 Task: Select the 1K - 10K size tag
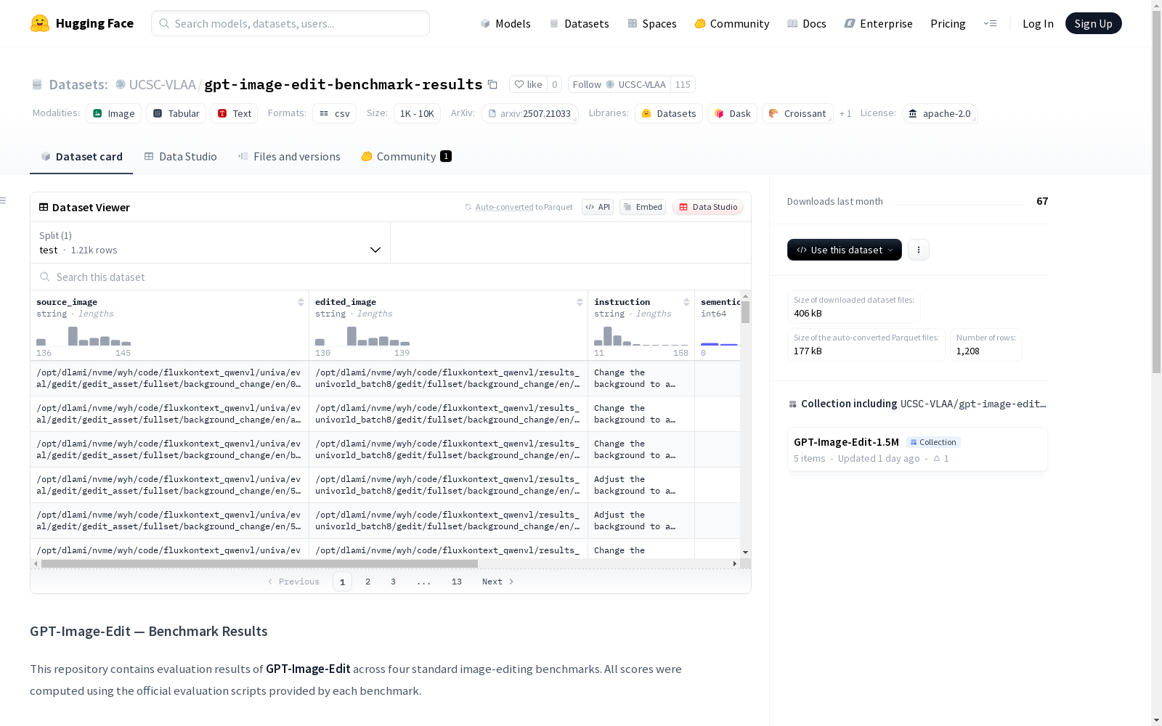coord(417,113)
